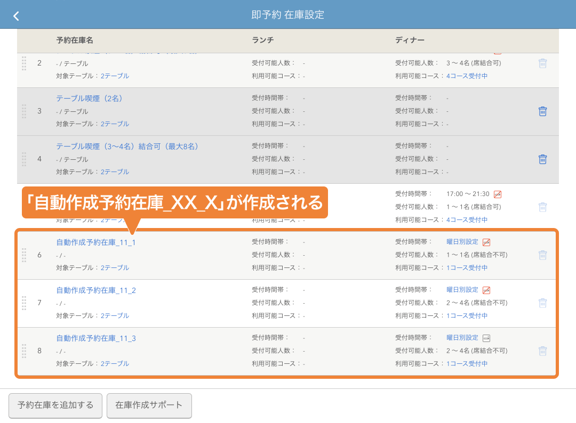Screen dimensions: 576x423
Task: Open the 2テーブル link on row 8
Action: (x=115, y=363)
